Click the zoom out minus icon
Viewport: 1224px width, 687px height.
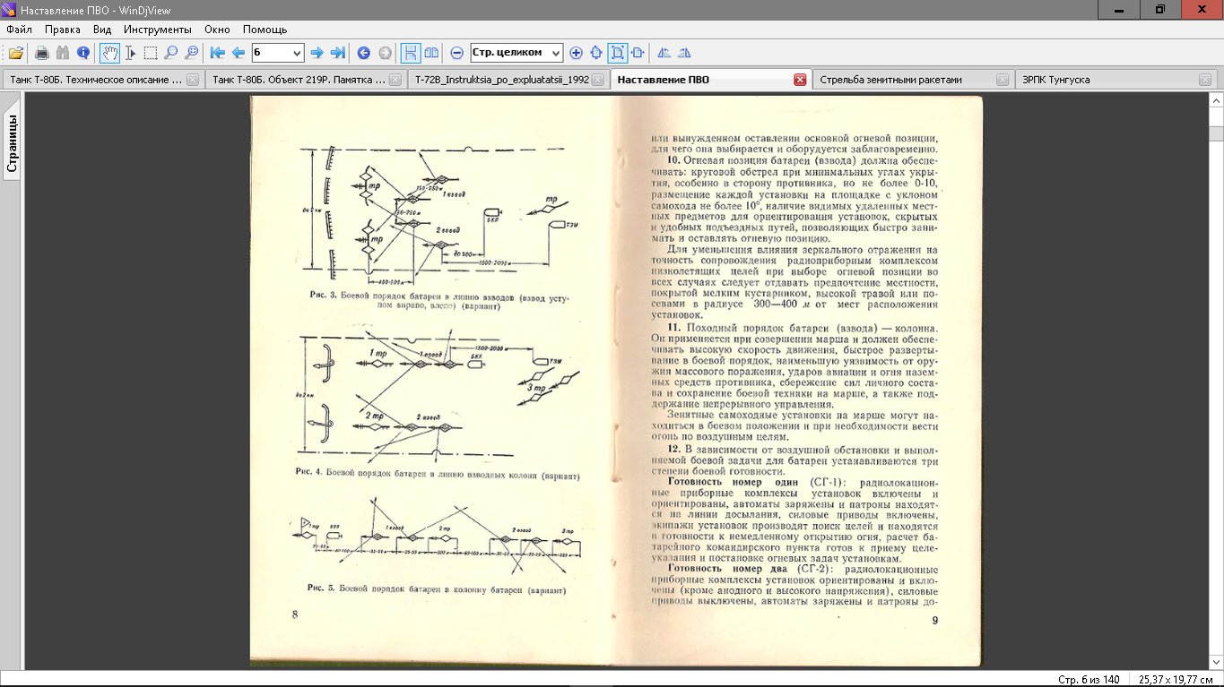tap(457, 53)
